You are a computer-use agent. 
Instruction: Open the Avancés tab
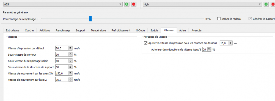click(x=196, y=30)
